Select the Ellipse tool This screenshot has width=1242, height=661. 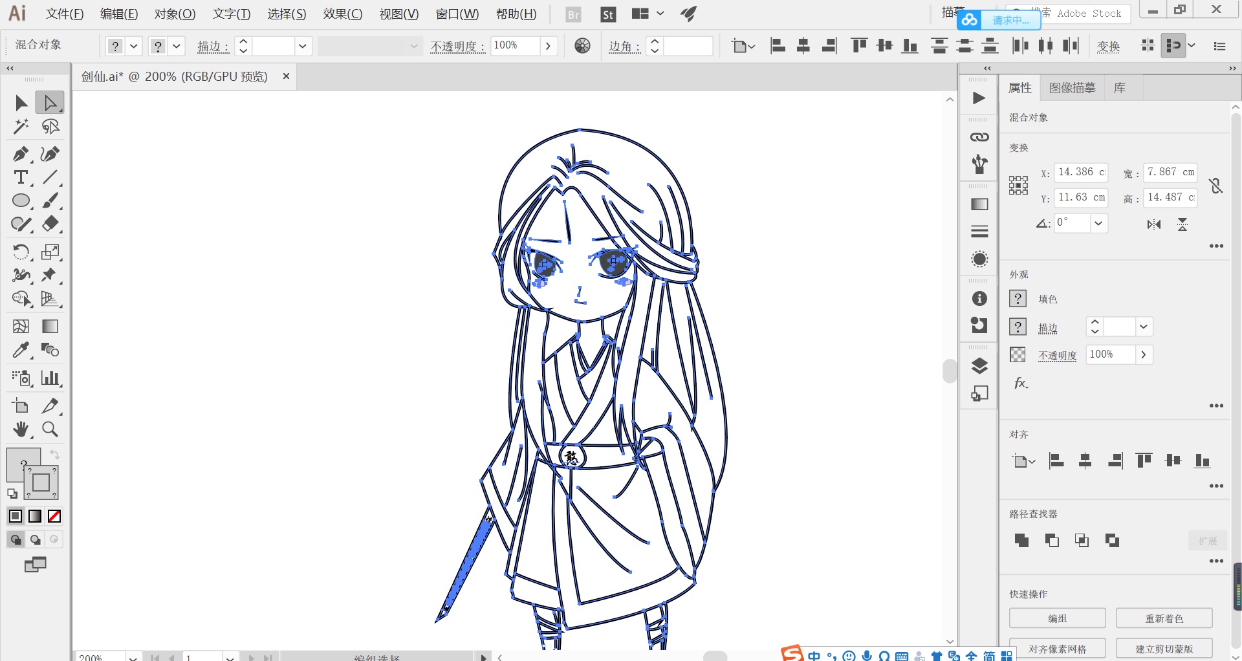tap(21, 200)
